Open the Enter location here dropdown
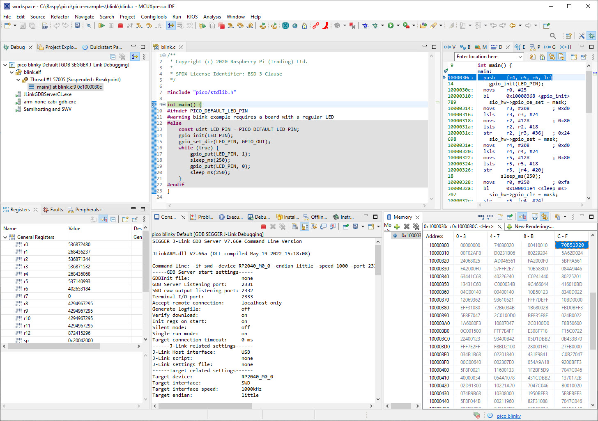 click(x=520, y=57)
